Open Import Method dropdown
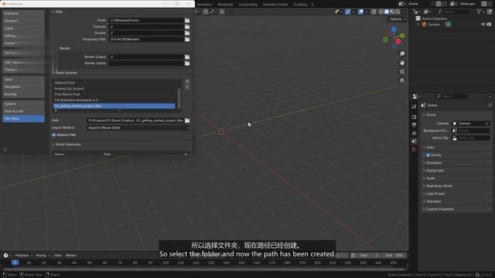 [x=138, y=128]
